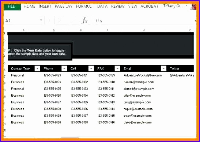
Task: Select phone cell 123-555-0126
Action: tap(52, 96)
